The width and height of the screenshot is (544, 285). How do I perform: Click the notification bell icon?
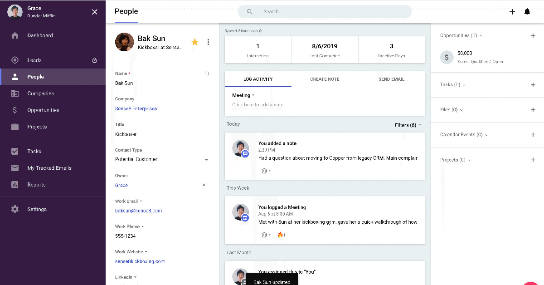point(527,12)
